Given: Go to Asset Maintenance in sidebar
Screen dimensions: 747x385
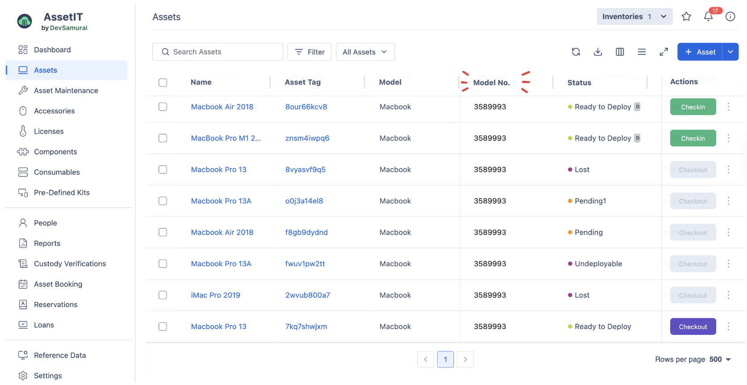Looking at the screenshot, I should coord(66,91).
